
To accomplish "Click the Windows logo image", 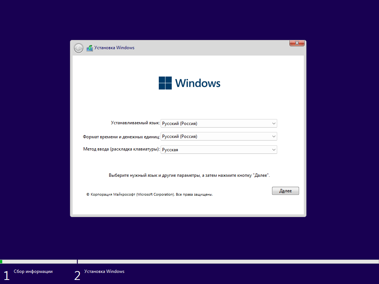I will pyautogui.click(x=189, y=82).
